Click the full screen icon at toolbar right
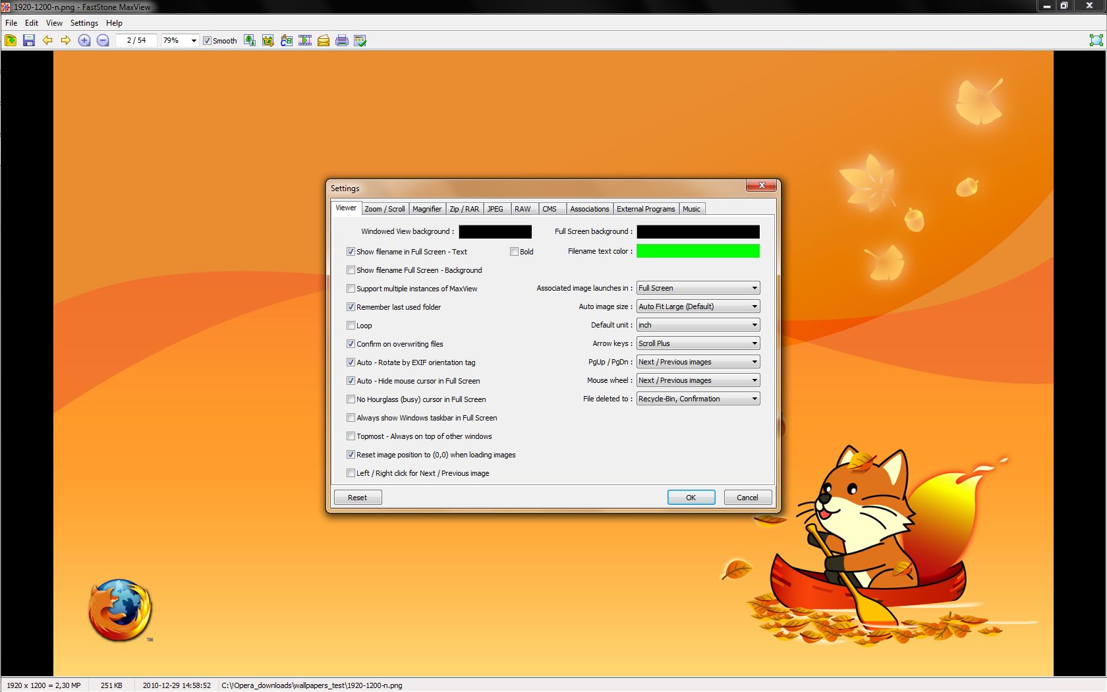Viewport: 1107px width, 692px height. (1096, 40)
